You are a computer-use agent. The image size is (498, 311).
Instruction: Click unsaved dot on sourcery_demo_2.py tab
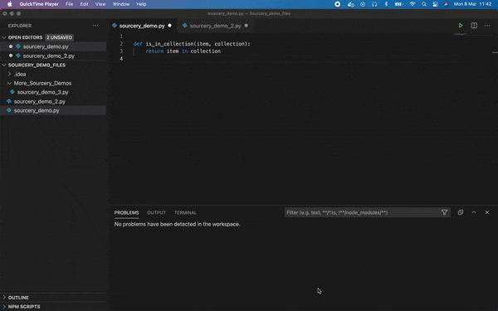pos(247,26)
